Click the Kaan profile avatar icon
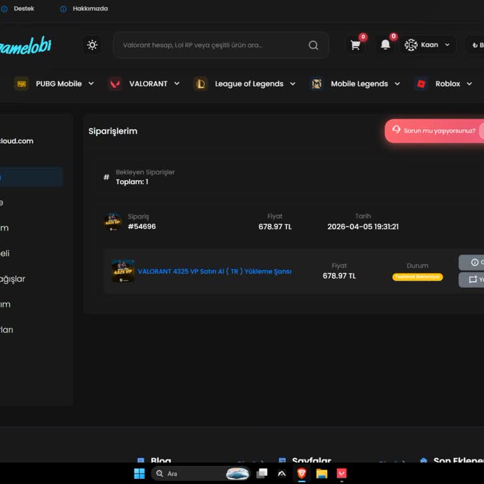The width and height of the screenshot is (484, 484). (411, 45)
